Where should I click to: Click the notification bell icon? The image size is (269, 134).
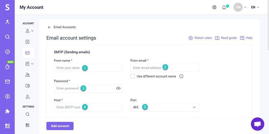click(x=224, y=7)
